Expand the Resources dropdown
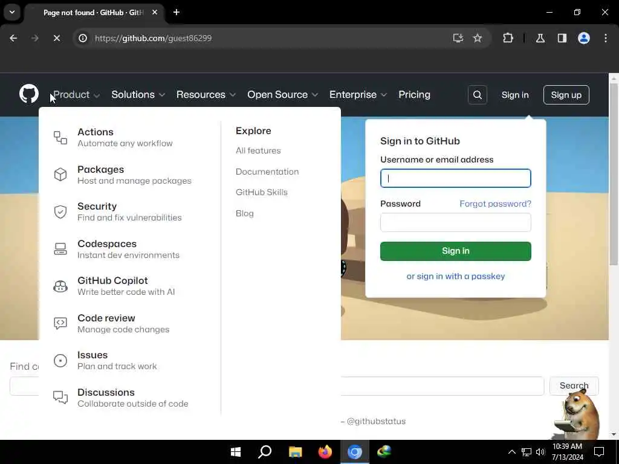The height and width of the screenshot is (464, 619). click(206, 95)
